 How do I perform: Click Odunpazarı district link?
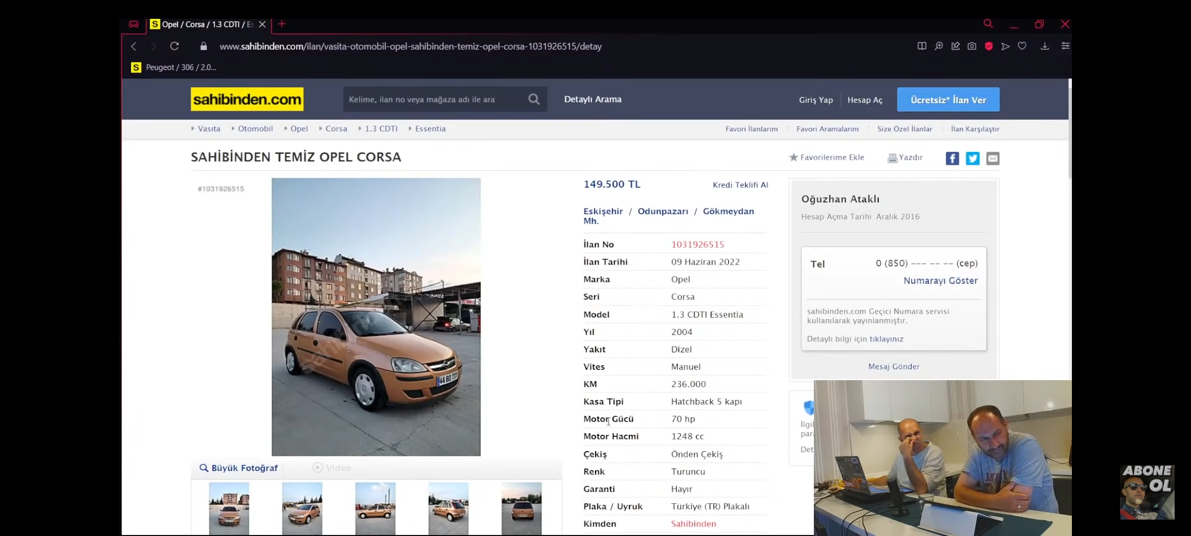663,211
